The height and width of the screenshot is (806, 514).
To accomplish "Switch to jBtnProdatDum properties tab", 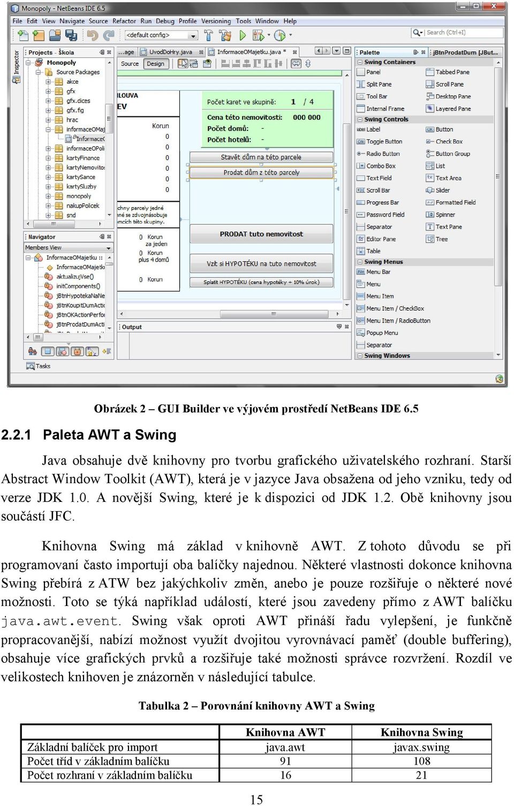I will pyautogui.click(x=465, y=53).
